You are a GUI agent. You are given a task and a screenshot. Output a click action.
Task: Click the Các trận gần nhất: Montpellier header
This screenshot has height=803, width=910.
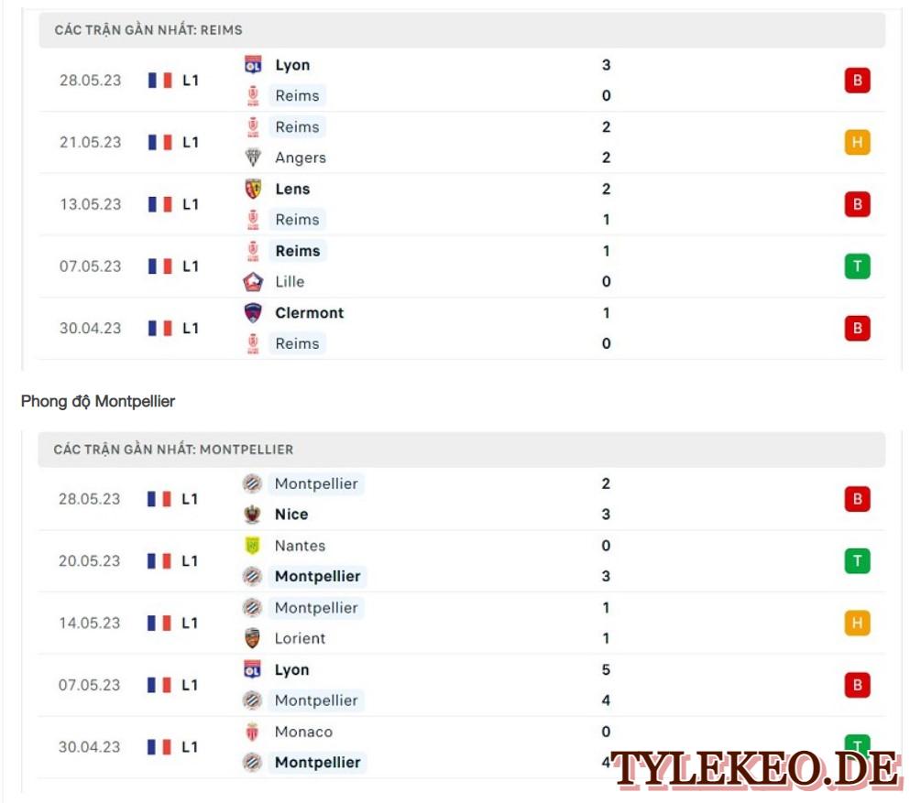pos(461,450)
